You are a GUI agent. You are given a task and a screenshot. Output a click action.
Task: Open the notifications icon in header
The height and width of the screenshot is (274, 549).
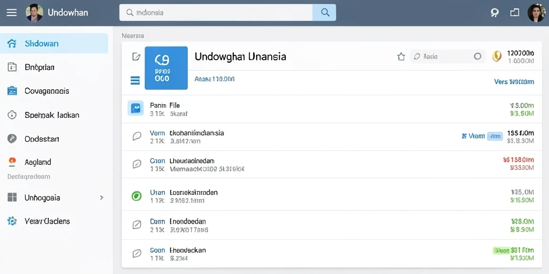(494, 13)
